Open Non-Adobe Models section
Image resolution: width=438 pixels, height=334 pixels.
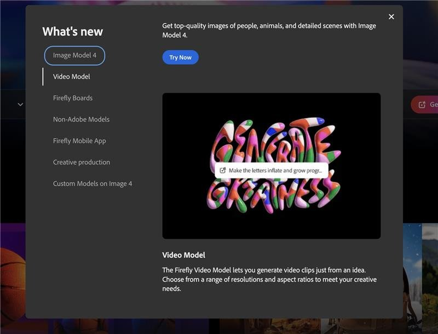[x=81, y=120]
